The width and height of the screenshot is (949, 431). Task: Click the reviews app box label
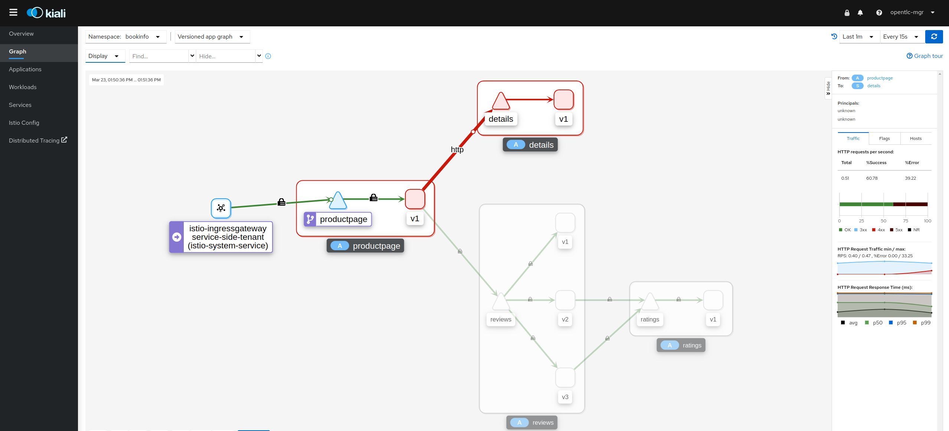[x=532, y=422]
